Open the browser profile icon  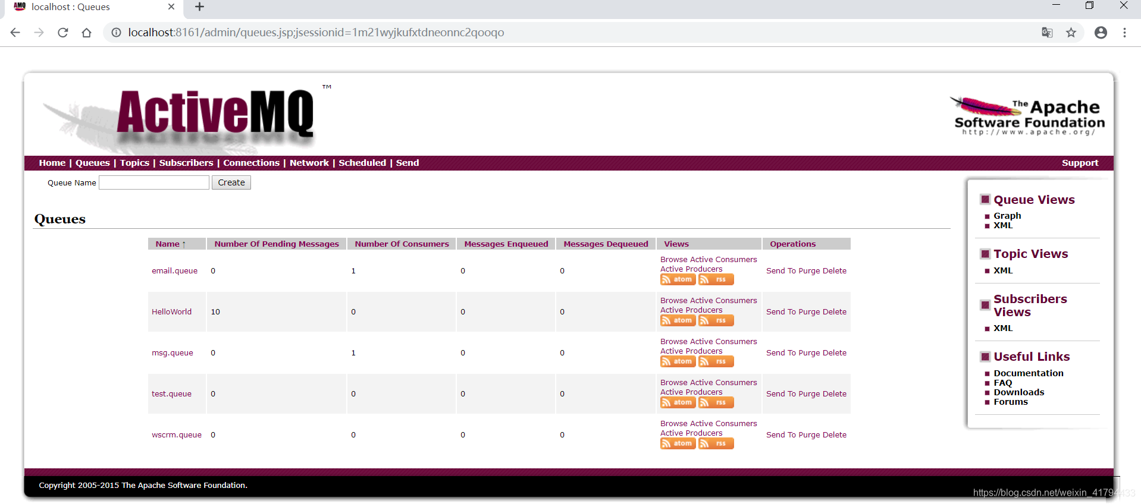[1101, 33]
